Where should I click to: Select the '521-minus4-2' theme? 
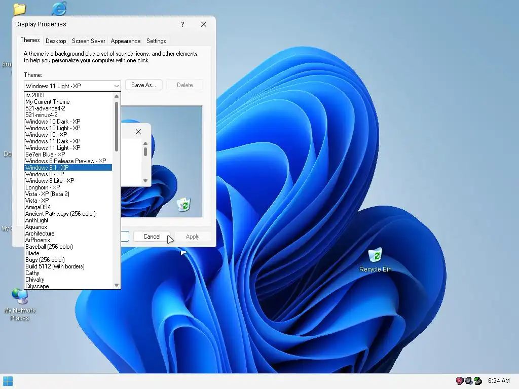pos(68,115)
